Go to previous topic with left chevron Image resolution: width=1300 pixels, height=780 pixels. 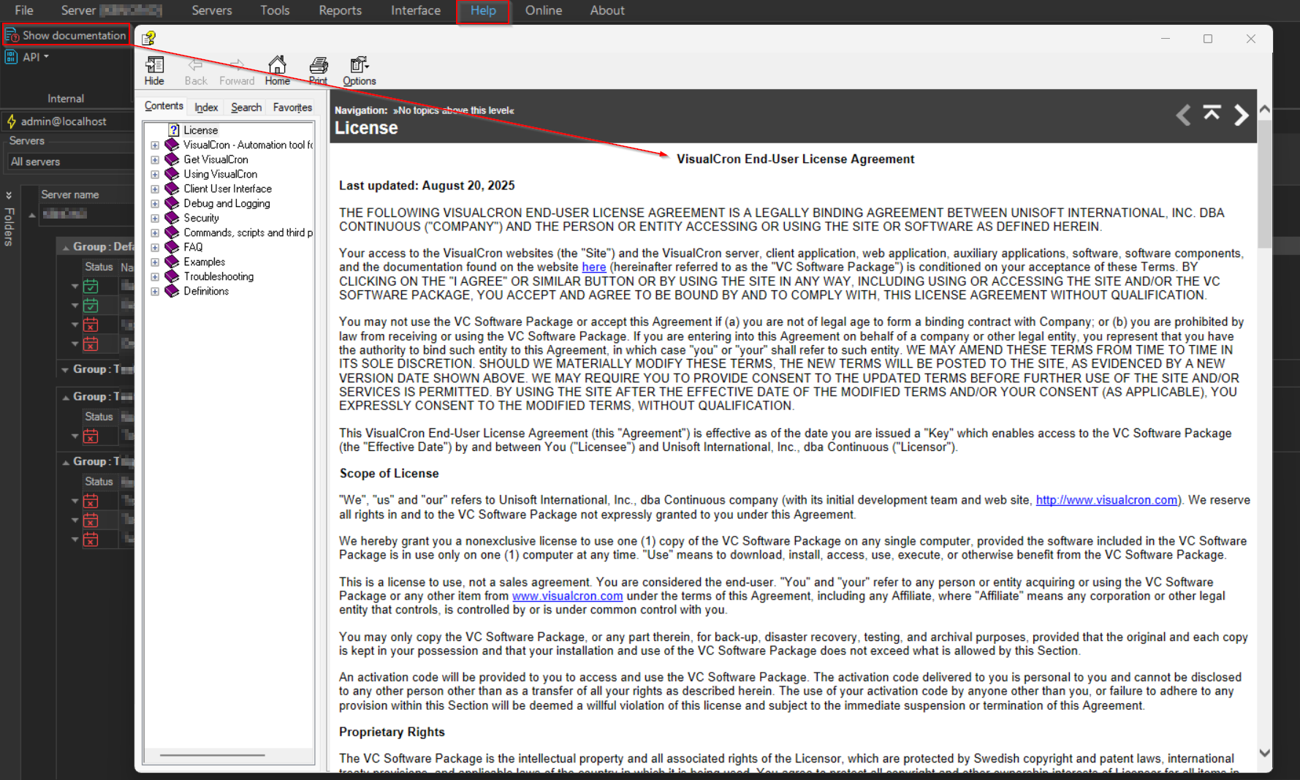click(x=1183, y=115)
